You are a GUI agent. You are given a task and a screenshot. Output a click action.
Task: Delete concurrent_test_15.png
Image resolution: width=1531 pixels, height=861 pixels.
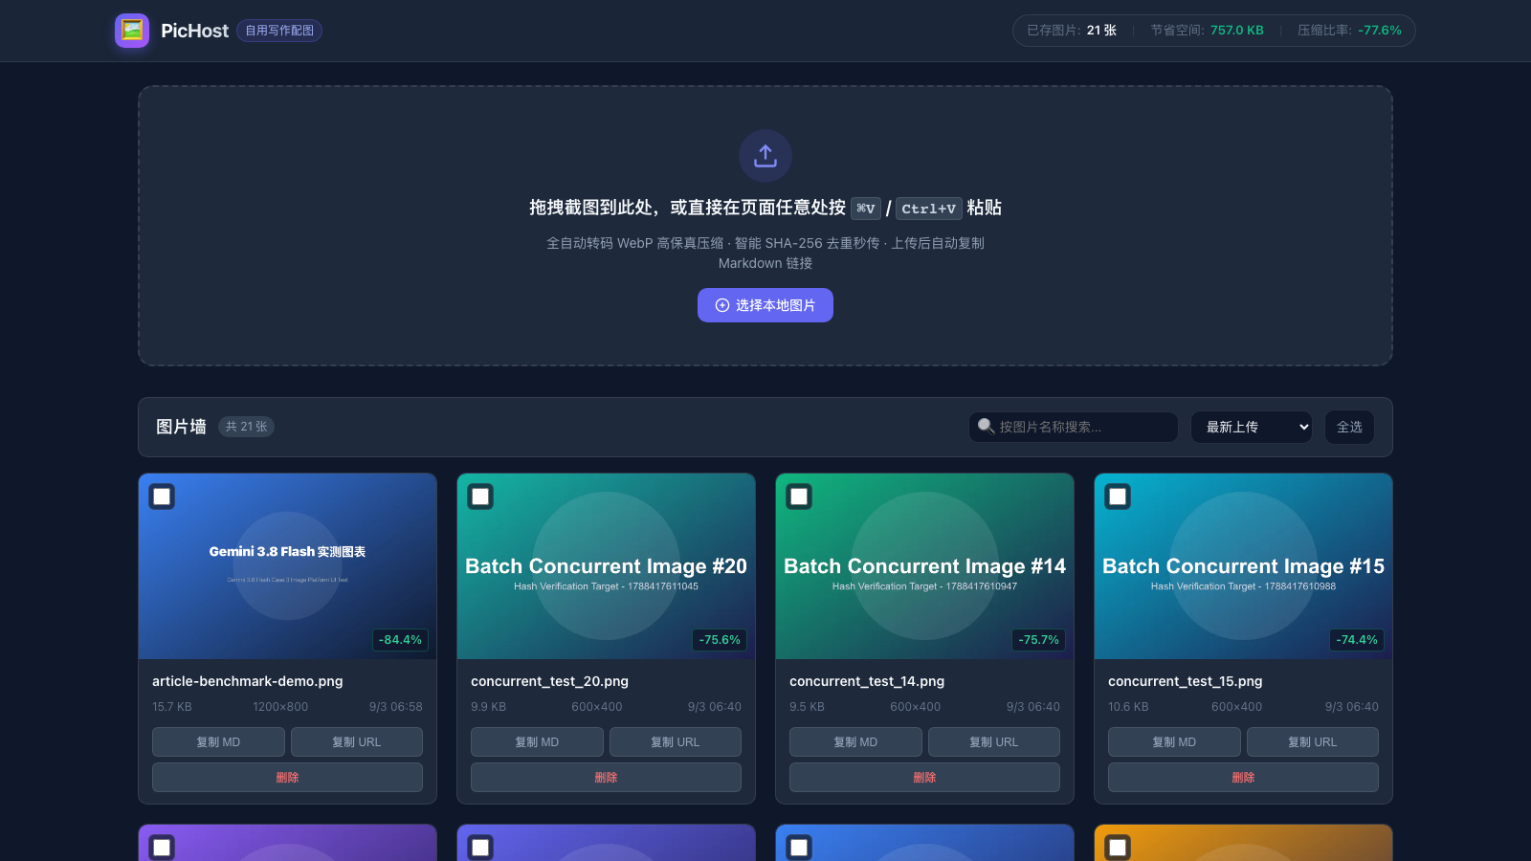coord(1243,777)
